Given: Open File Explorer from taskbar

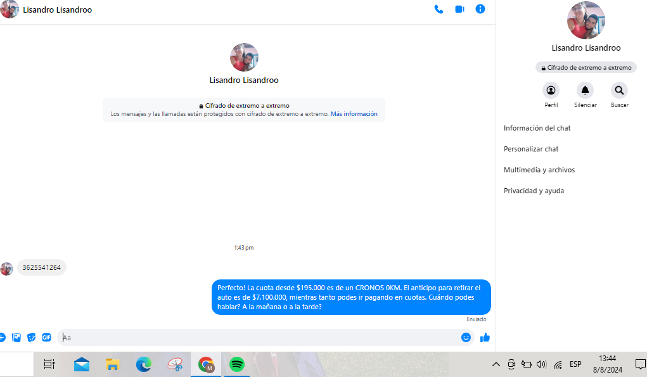Looking at the screenshot, I should pos(112,364).
